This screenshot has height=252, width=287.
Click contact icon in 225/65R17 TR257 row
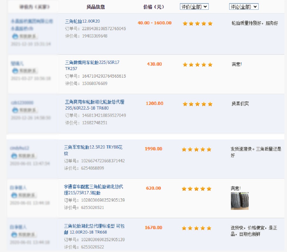click(25, 71)
